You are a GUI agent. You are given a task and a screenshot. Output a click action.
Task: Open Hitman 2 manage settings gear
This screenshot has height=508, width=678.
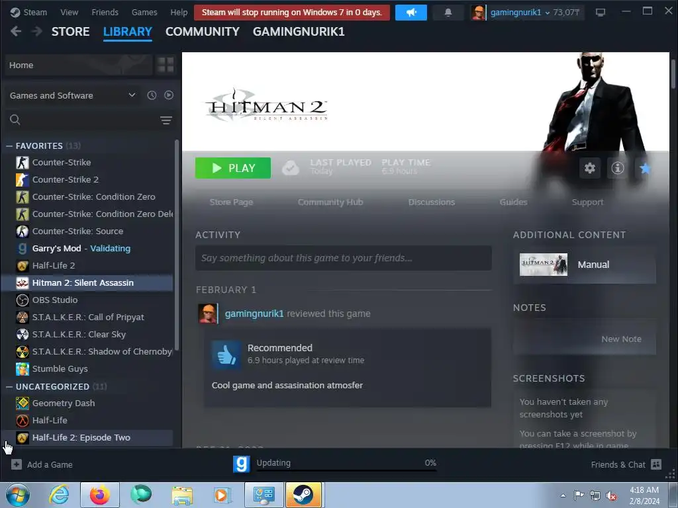590,167
